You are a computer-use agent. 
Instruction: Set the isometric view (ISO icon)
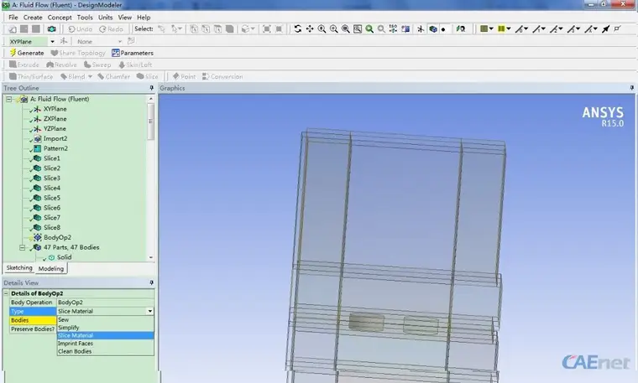click(x=393, y=28)
